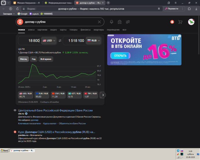The width and height of the screenshot is (200, 160).
Task: Open the все search categories tab
Action: pyautogui.click(x=124, y=30)
